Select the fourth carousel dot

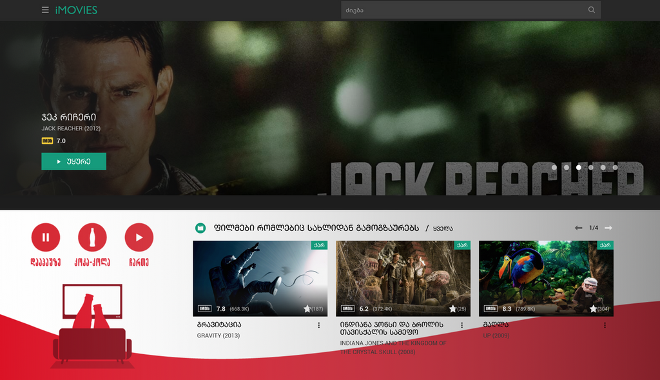591,168
